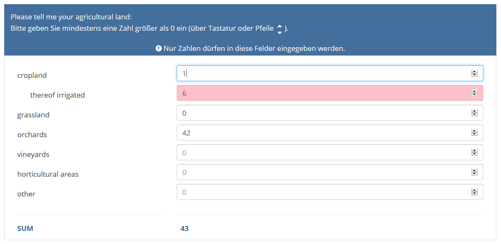Click the 'thereof irrigated' label
This screenshot has height=244, width=501.
[x=58, y=95]
